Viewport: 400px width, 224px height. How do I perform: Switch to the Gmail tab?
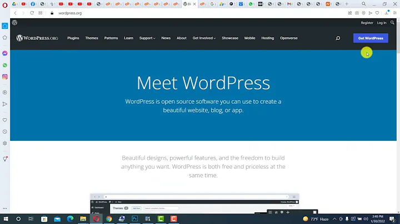(289, 4)
